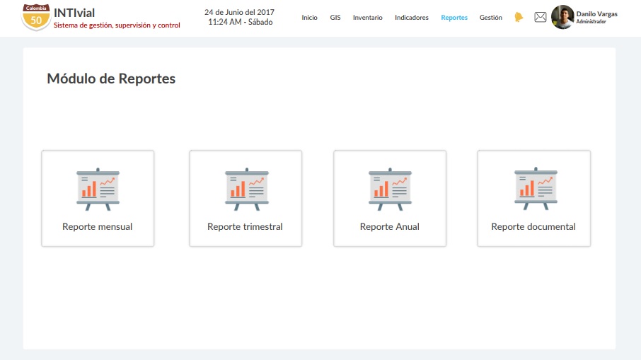Click the Danilo Vargas user name
This screenshot has height=360, width=641.
(x=597, y=14)
